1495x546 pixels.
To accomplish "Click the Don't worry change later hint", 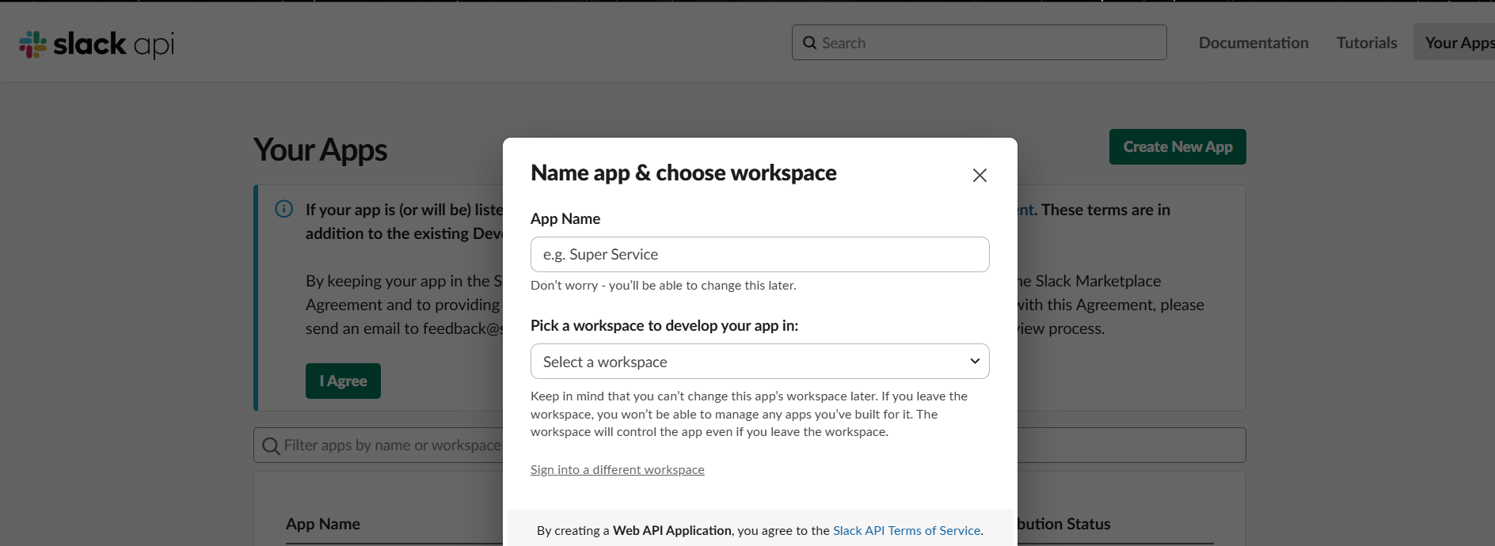I will pyautogui.click(x=664, y=286).
